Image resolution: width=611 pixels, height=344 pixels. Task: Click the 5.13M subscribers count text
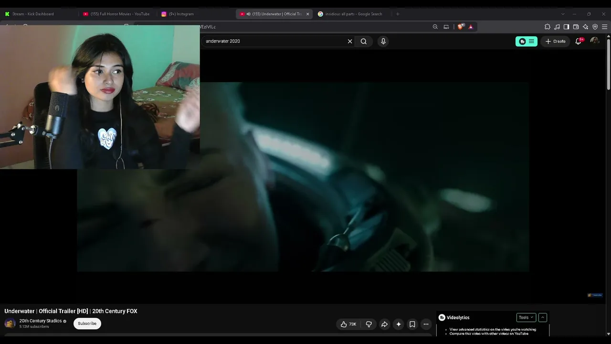[34, 327]
